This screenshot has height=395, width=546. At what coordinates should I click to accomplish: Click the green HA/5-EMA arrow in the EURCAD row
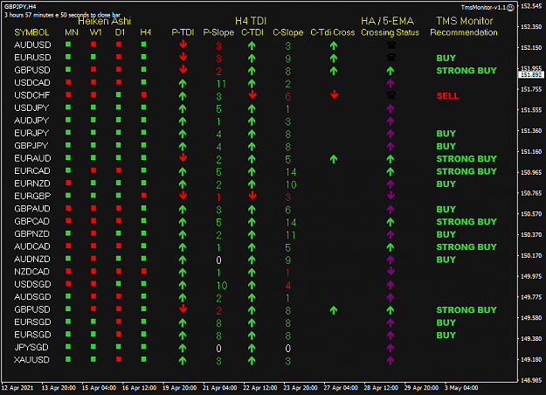click(x=390, y=172)
